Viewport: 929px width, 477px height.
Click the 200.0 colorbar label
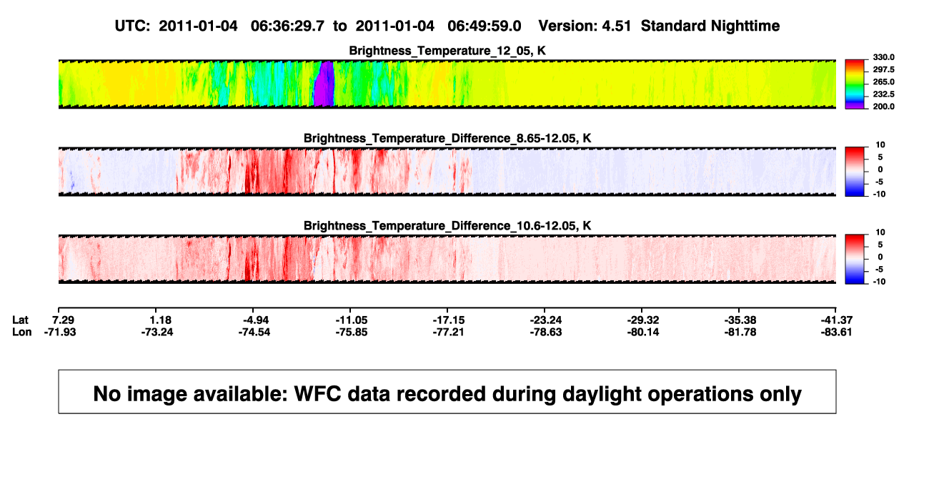(x=884, y=106)
